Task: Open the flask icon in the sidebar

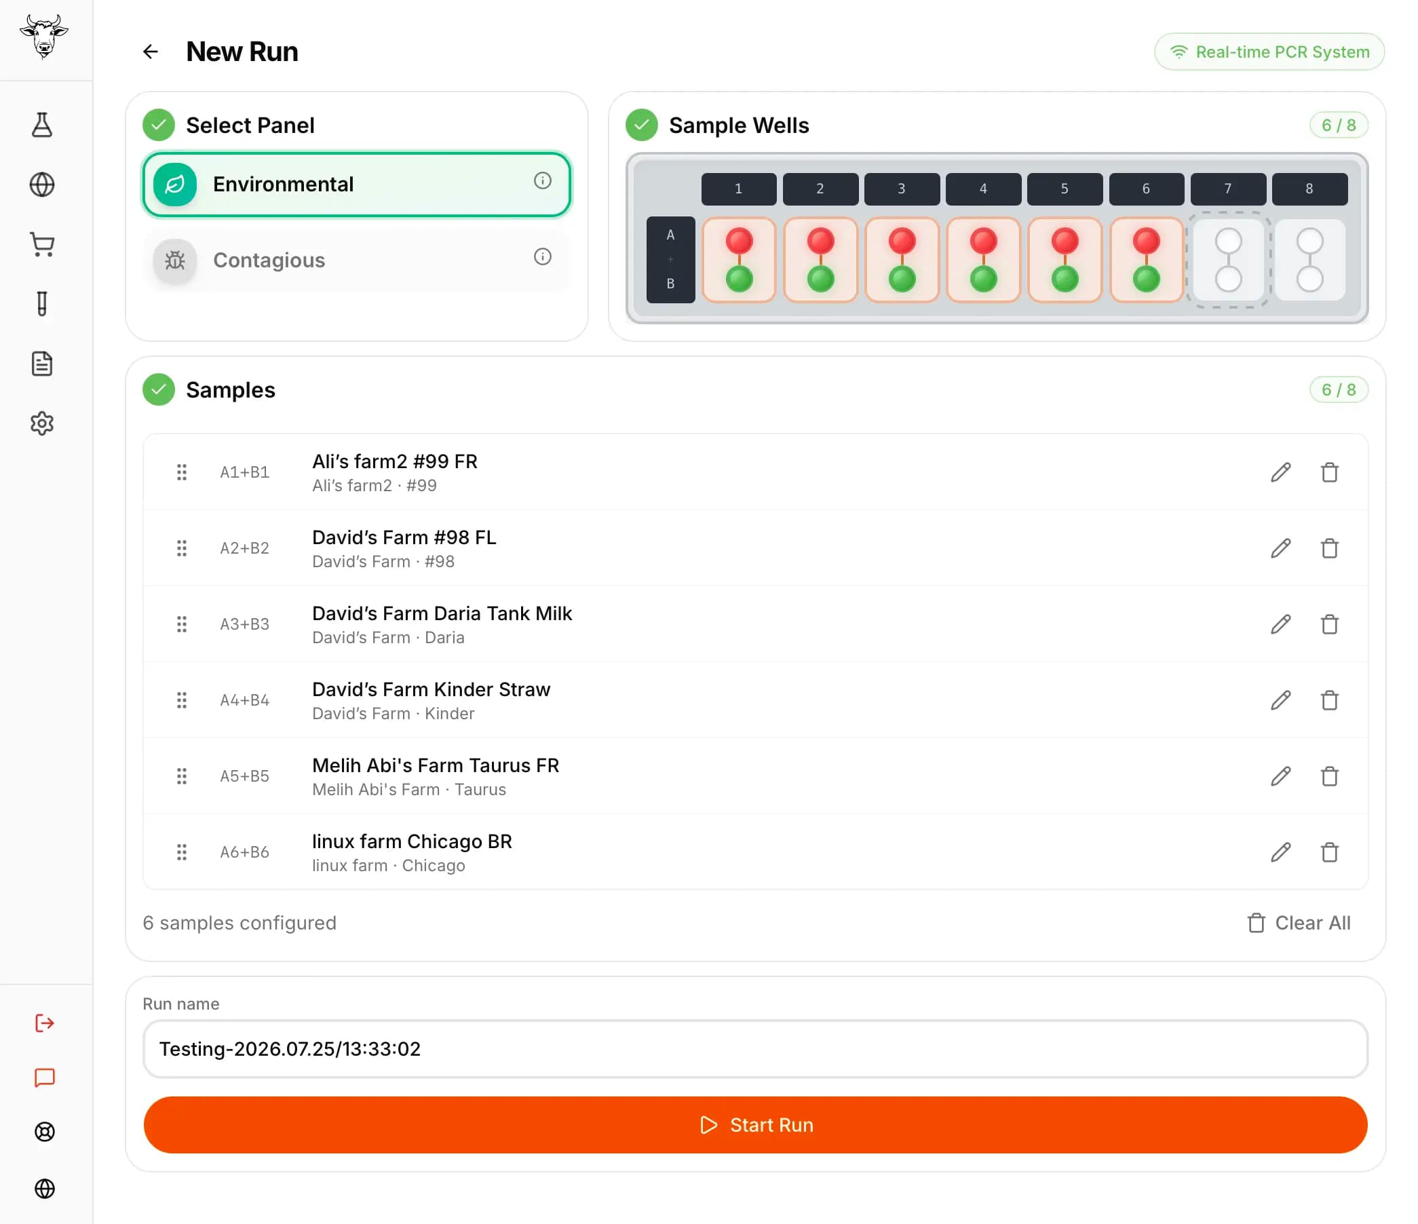Action: pyautogui.click(x=43, y=126)
